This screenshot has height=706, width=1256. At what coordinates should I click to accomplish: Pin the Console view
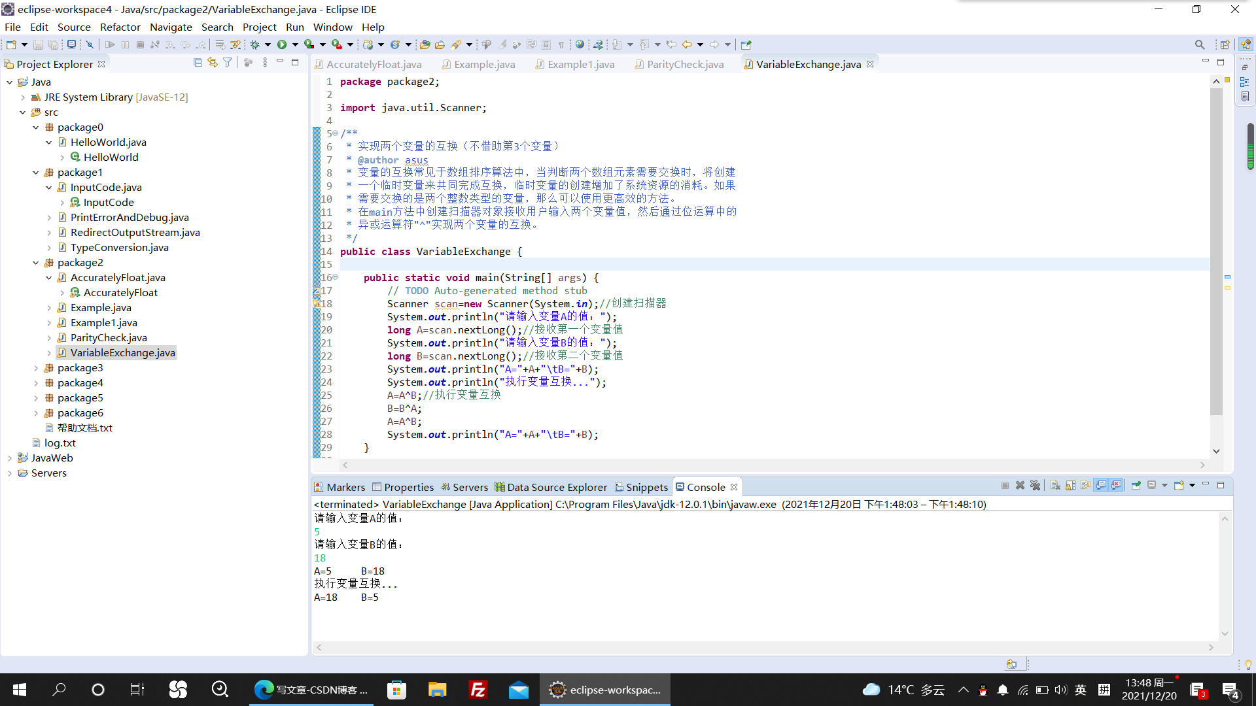tap(1136, 485)
